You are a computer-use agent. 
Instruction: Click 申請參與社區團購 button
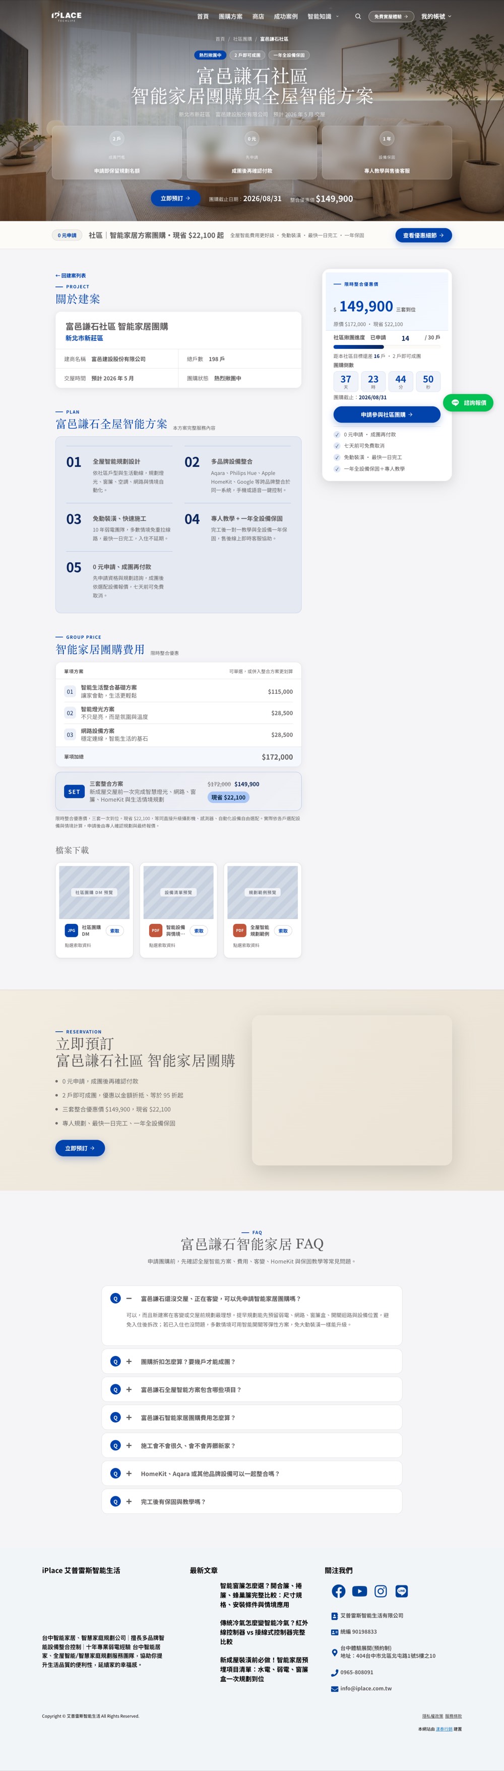[x=387, y=415]
